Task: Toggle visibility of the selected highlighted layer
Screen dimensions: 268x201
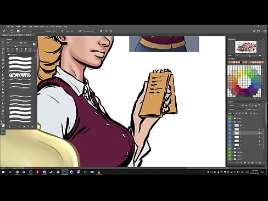Action: pos(230,133)
